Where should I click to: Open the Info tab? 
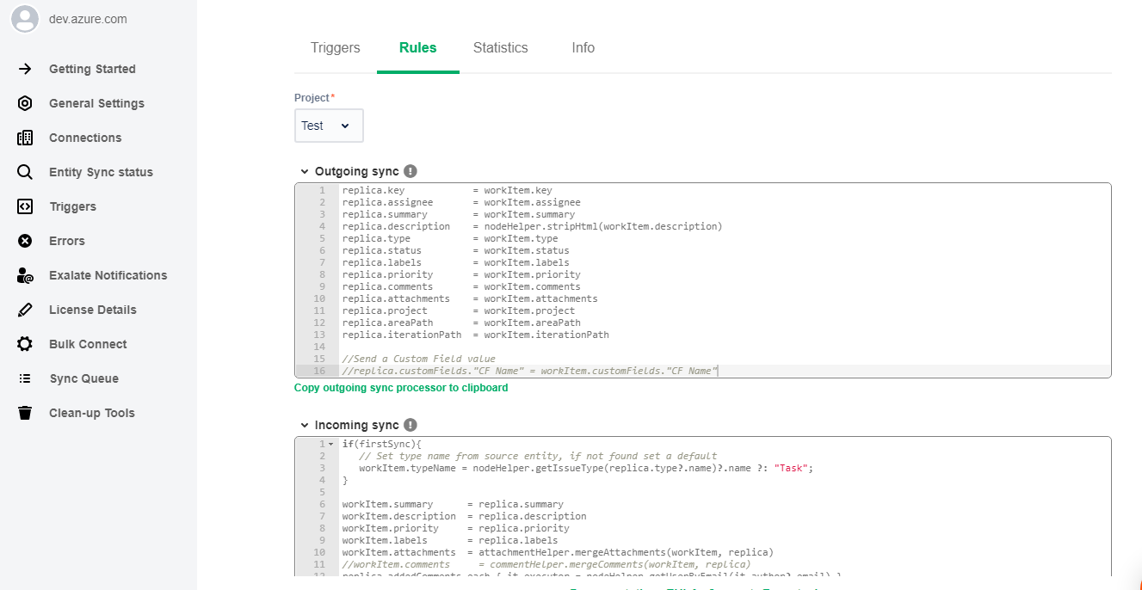[x=583, y=48]
